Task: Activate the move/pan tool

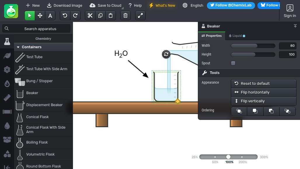Action: point(40,15)
